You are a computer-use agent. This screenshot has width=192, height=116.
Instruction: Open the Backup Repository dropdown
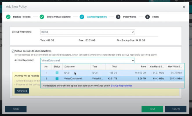pos(88,32)
